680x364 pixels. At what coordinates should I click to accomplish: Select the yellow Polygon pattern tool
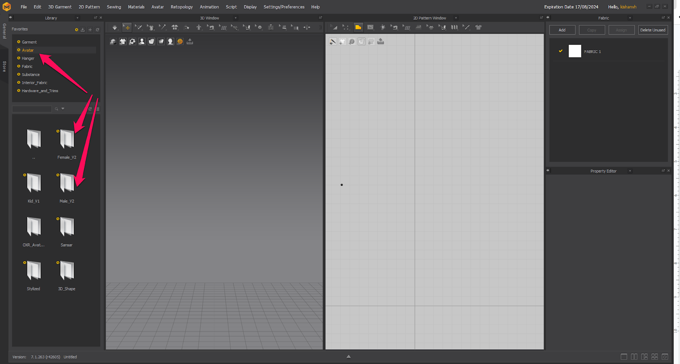358,27
